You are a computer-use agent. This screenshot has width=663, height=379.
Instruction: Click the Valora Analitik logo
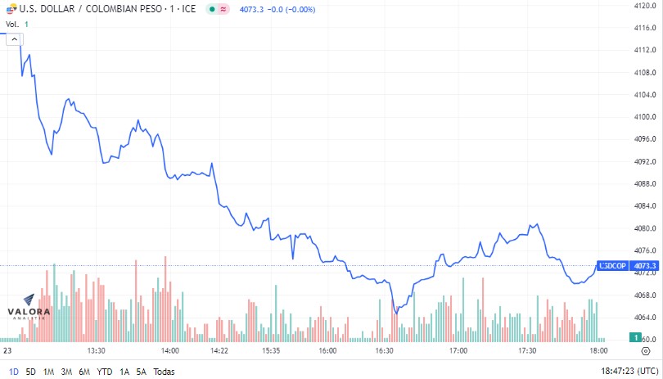click(x=29, y=307)
